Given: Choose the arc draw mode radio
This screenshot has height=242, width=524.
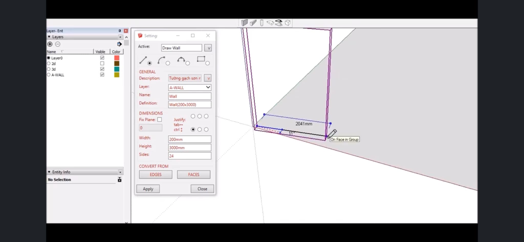Looking at the screenshot, I should point(168,63).
